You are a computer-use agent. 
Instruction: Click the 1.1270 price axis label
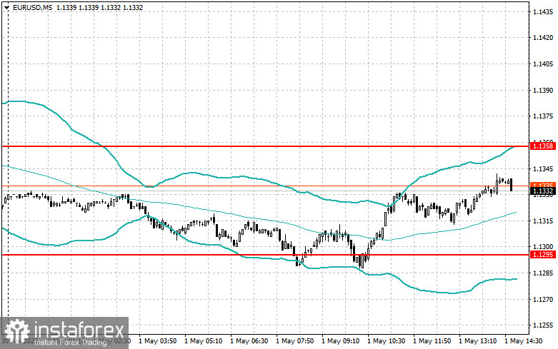(543, 299)
